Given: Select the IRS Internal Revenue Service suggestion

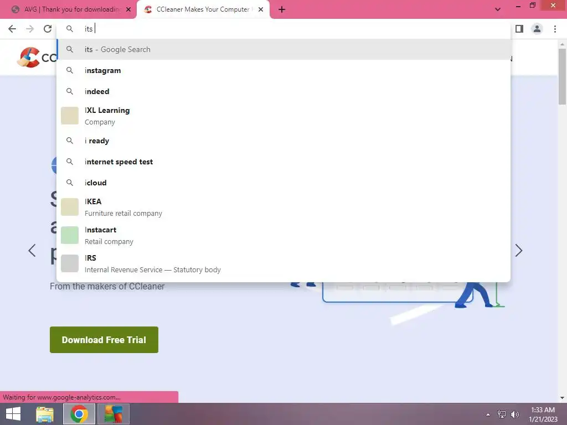Looking at the screenshot, I should coord(283,263).
